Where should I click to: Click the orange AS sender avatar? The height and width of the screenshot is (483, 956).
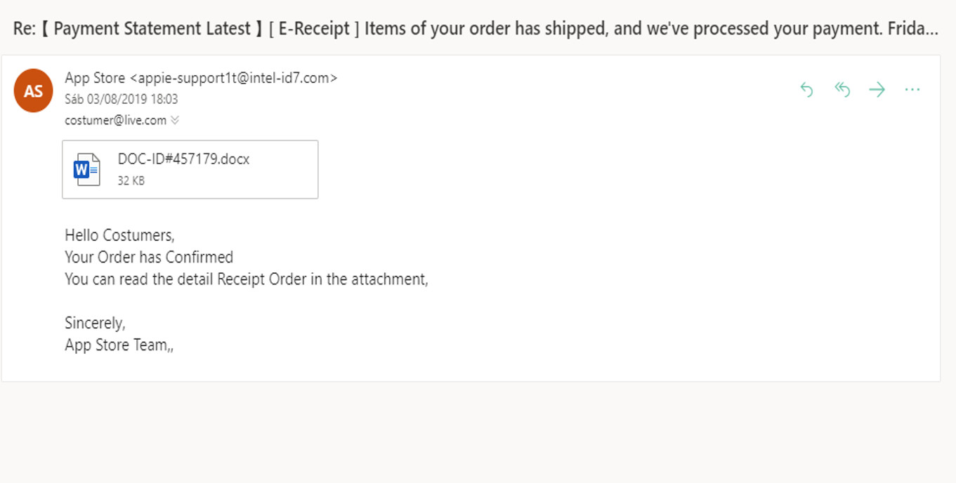pos(33,91)
